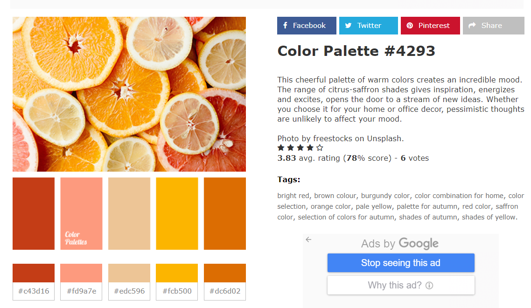Click the hex code #fcb500 field
The image size is (531, 308).
177,291
